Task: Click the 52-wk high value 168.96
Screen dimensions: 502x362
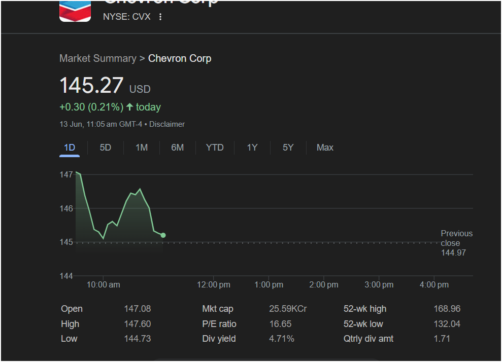Action: [x=447, y=309]
